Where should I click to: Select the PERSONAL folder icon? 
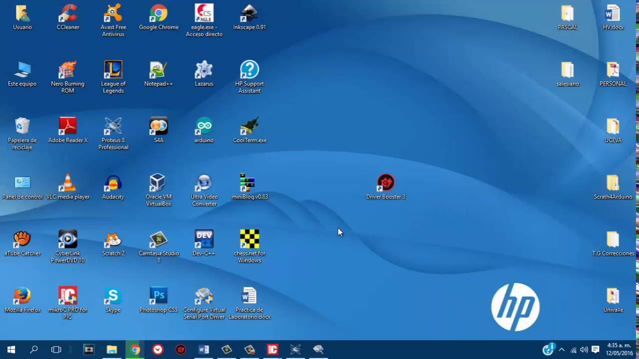tap(613, 73)
